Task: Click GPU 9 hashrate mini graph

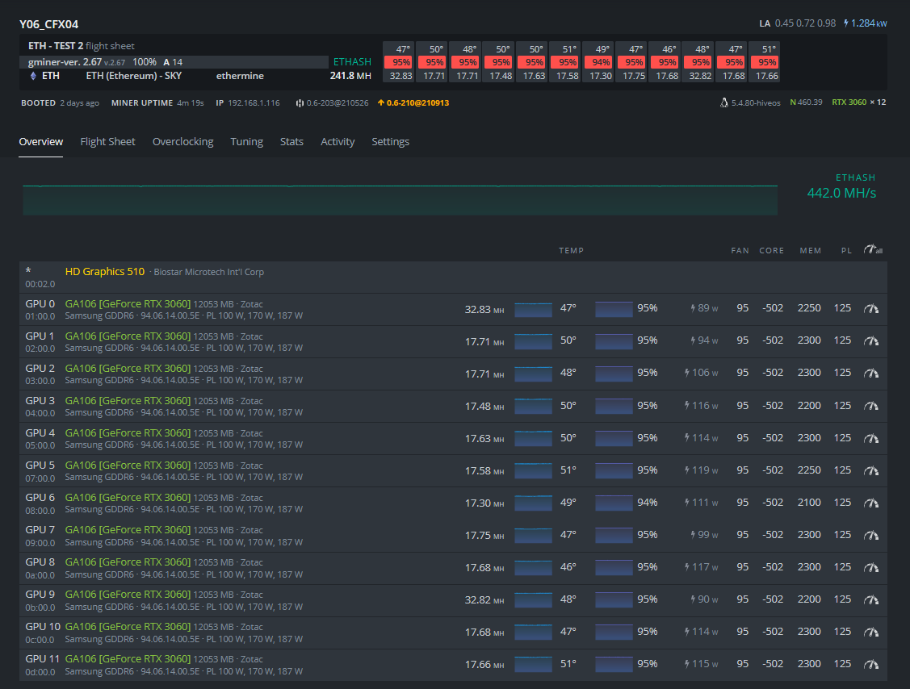Action: click(x=534, y=600)
